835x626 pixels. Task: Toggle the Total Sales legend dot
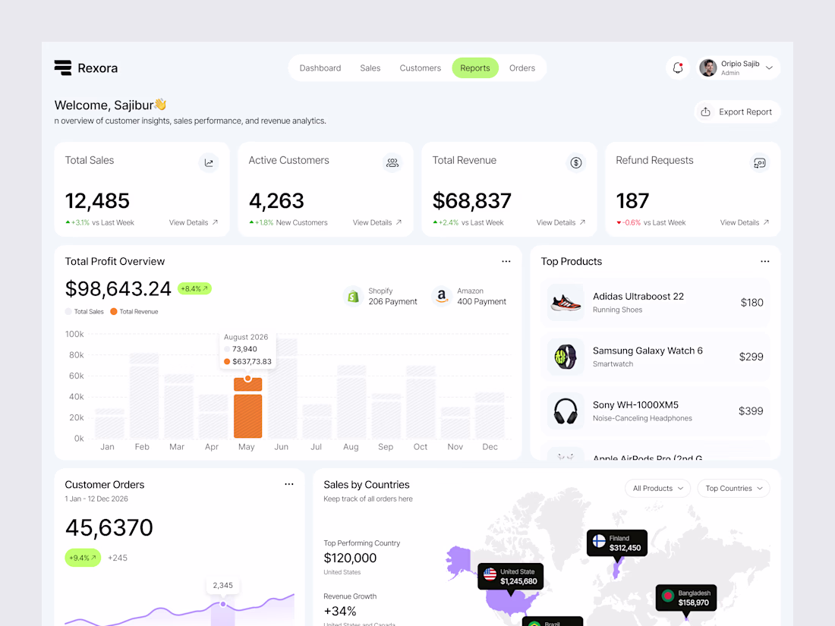(68, 311)
